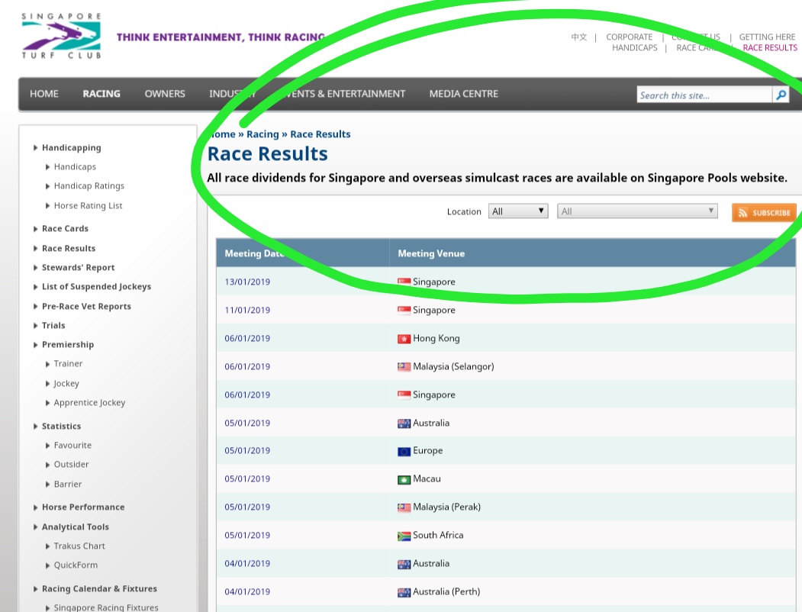Expand the Statistics sidebar section
This screenshot has width=802, height=612.
pos(61,427)
